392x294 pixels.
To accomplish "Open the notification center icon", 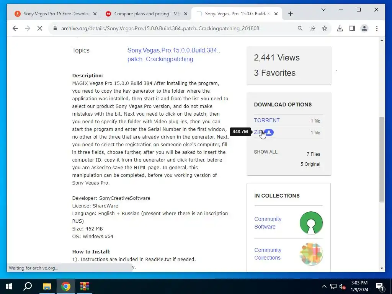I will coord(380,286).
